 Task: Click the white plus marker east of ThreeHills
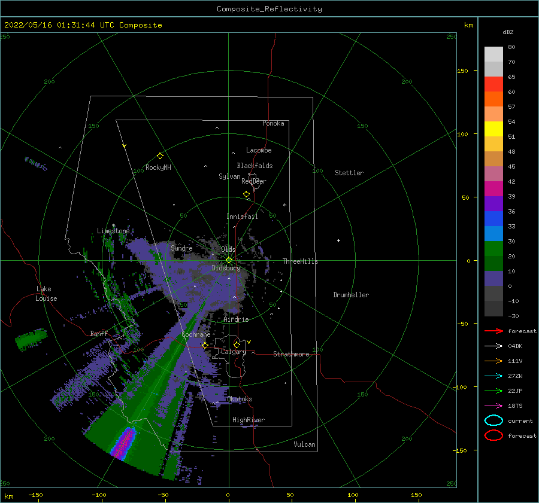pyautogui.click(x=338, y=240)
